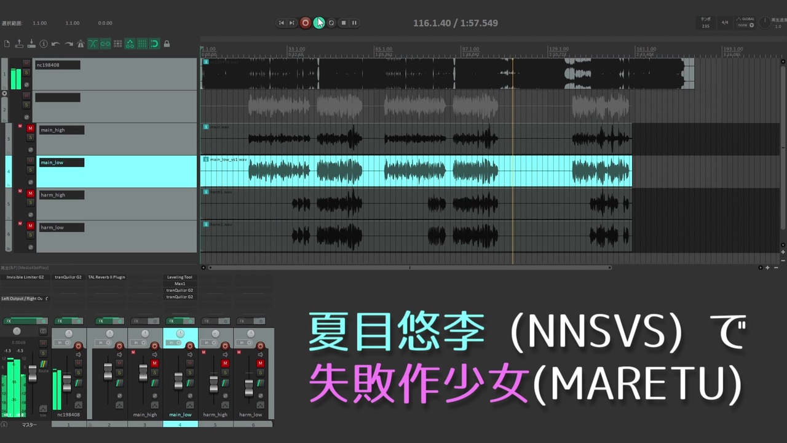This screenshot has width=787, height=443.
Task: Open the TAL Reverb II Plugin slot
Action: click(x=106, y=277)
